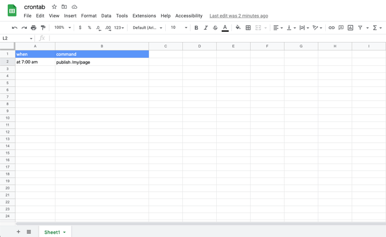Viewport: 386px width, 237px height.
Task: Click the insert comment icon
Action: coord(341,28)
